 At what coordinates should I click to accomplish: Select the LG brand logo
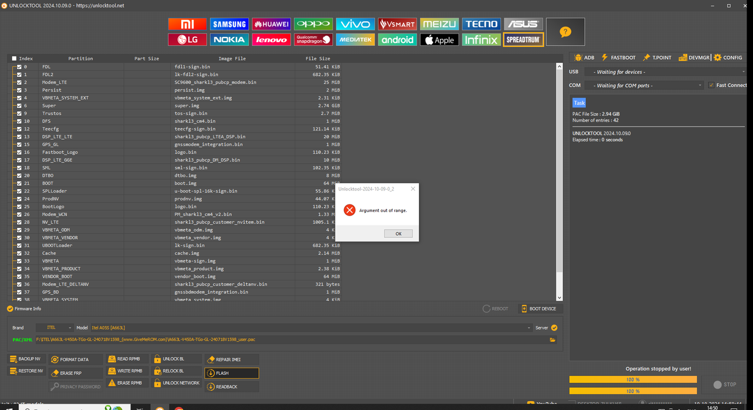coord(188,40)
